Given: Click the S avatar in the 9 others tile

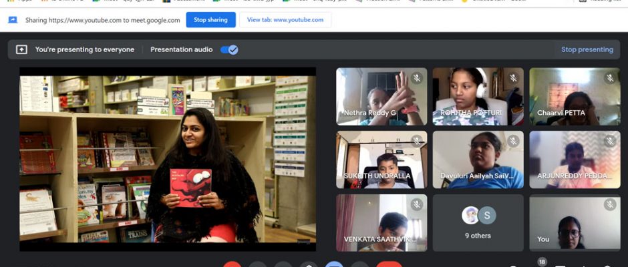Looking at the screenshot, I should pyautogui.click(x=487, y=216).
